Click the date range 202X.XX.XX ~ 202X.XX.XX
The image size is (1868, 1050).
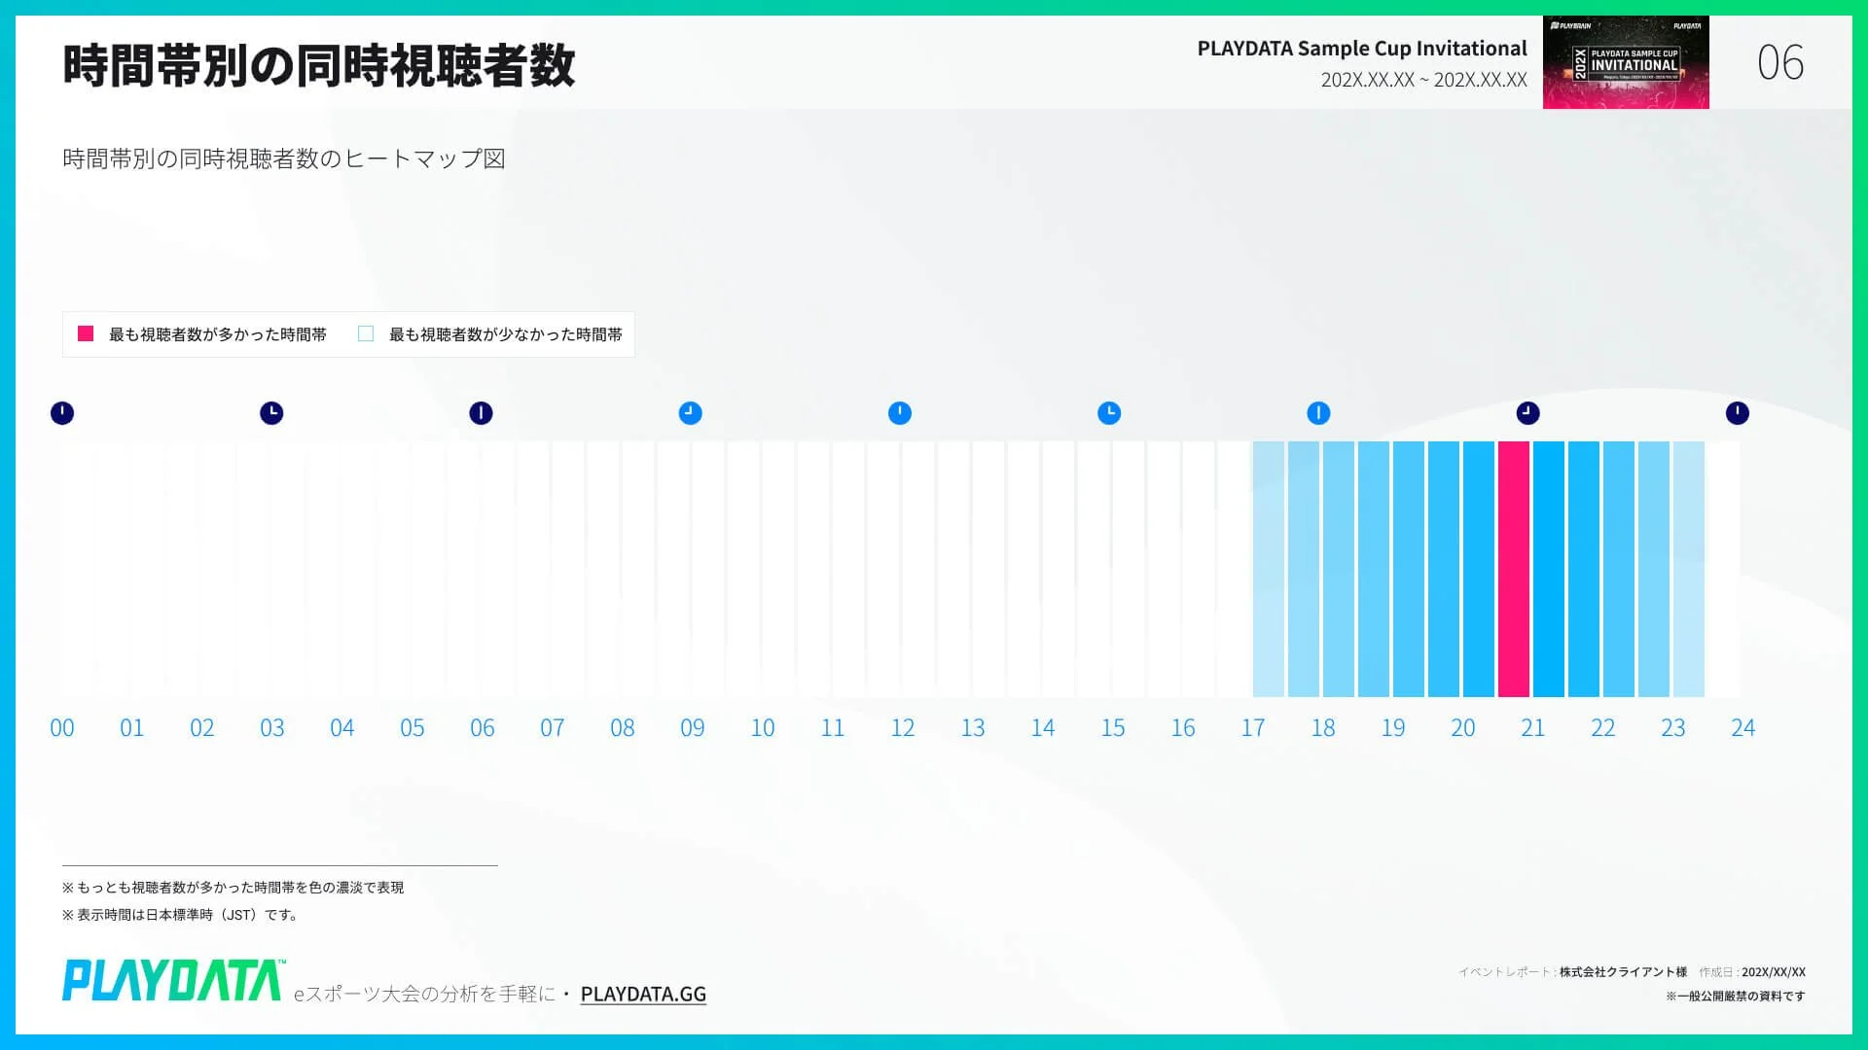click(1424, 80)
